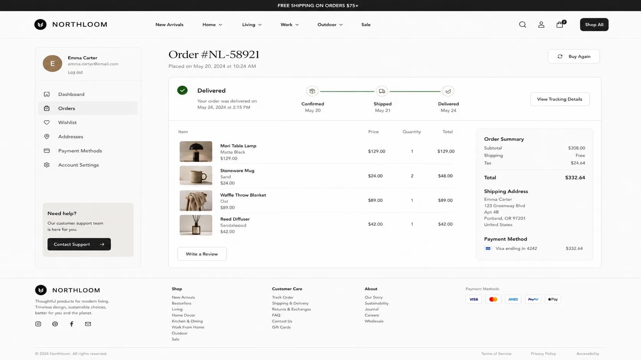
Task: Expand the Outdoor navigation dropdown
Action: (x=330, y=24)
